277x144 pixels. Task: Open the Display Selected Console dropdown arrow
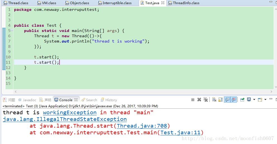point(254,100)
